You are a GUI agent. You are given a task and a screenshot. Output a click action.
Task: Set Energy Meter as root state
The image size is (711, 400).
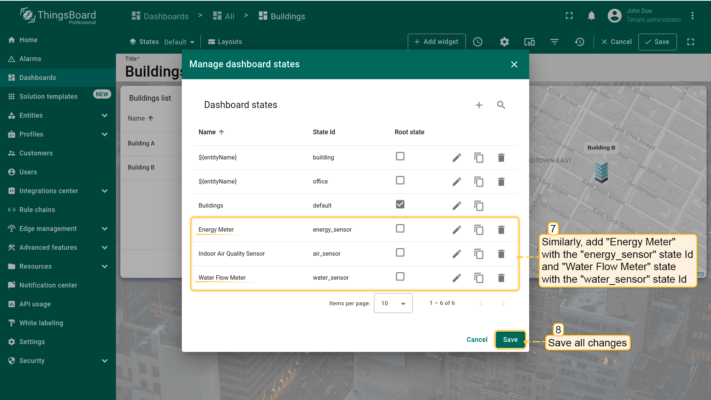click(x=400, y=229)
